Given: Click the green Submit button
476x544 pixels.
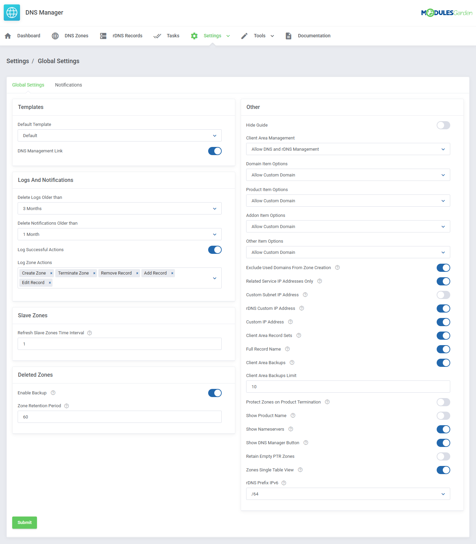Looking at the screenshot, I should pos(24,523).
